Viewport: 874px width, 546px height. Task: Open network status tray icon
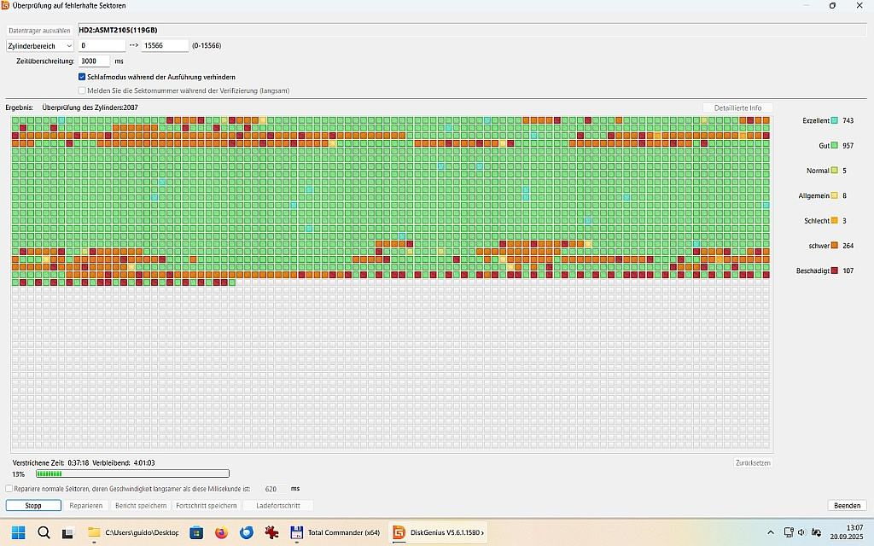[788, 532]
